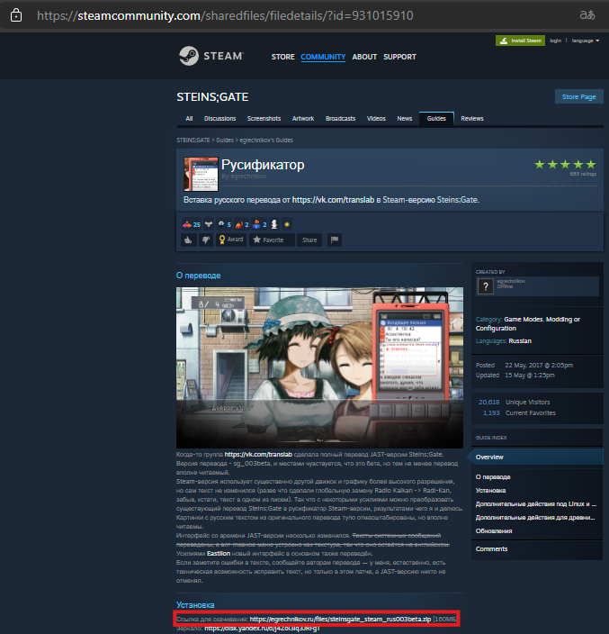Viewport: 609px width, 634px height.
Task: Click the vk.com/translab link in description
Action: coord(333,200)
